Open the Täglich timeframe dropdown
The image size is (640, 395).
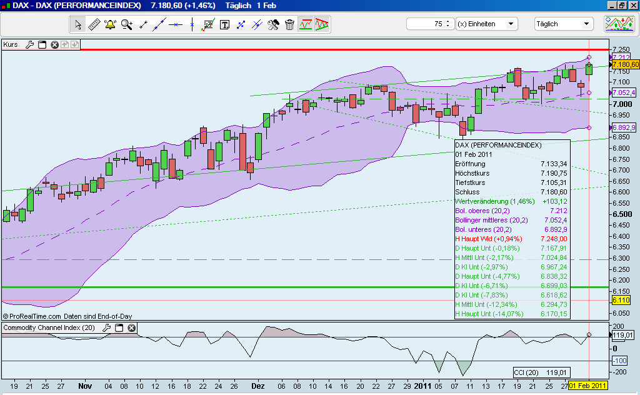[562, 23]
